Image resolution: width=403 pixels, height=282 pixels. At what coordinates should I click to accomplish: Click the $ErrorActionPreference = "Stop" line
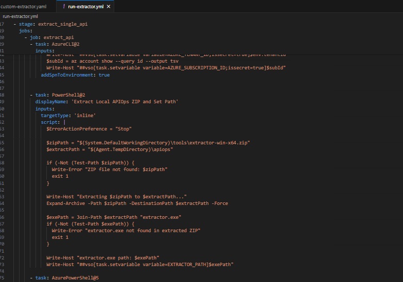(x=89, y=129)
